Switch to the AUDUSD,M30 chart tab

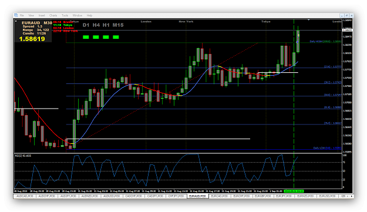112,196
